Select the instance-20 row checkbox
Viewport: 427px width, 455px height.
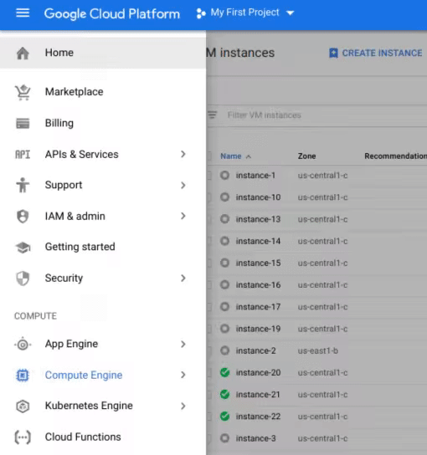point(209,372)
